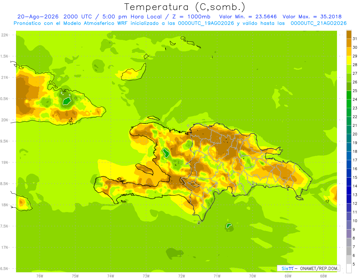Click the "17N" latitude label

[x=5, y=247]
